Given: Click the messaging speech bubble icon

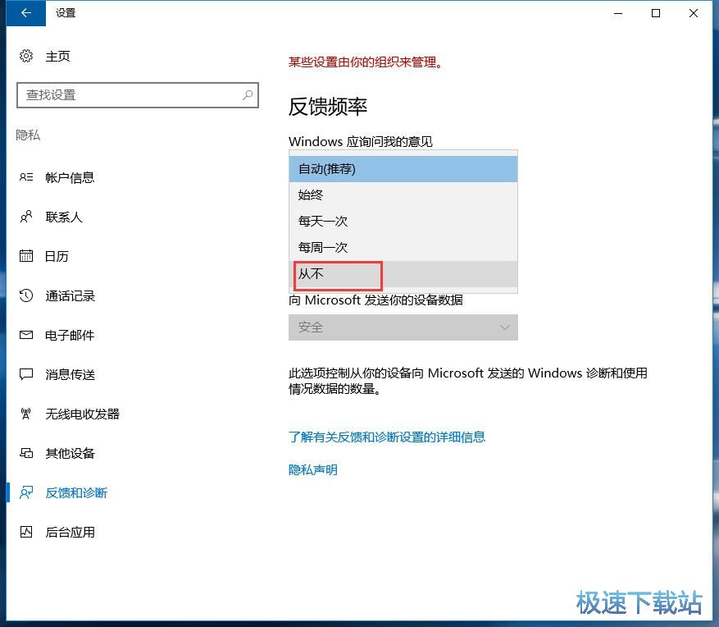Looking at the screenshot, I should (26, 374).
